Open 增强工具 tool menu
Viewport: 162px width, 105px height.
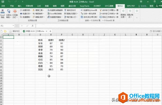38,10
